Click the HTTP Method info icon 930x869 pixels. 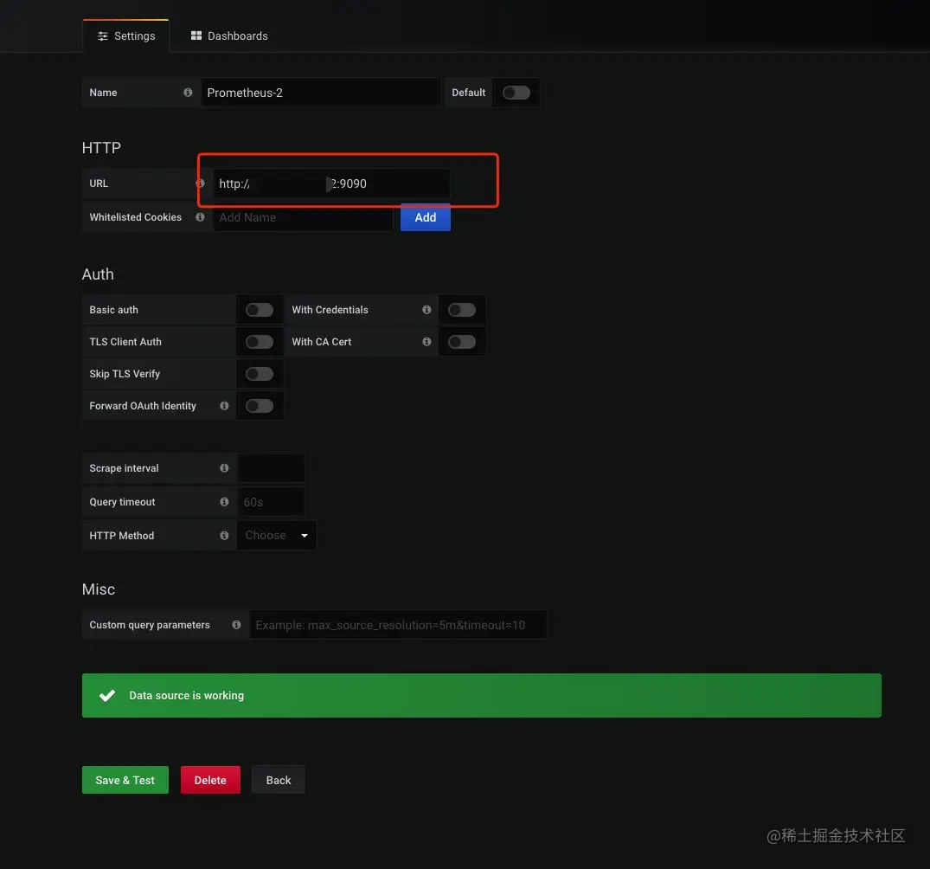224,536
